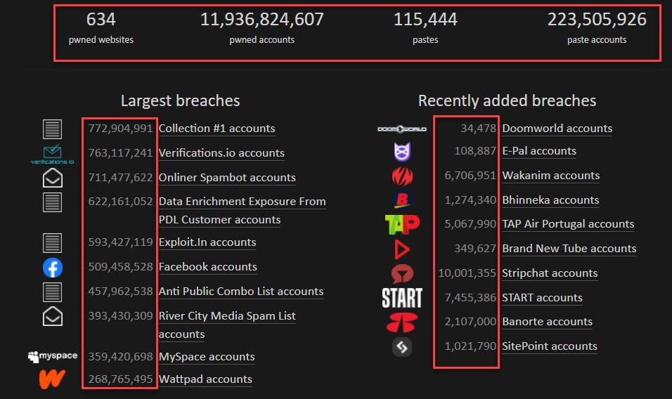Click the Brand New Tube logo

tap(401, 249)
